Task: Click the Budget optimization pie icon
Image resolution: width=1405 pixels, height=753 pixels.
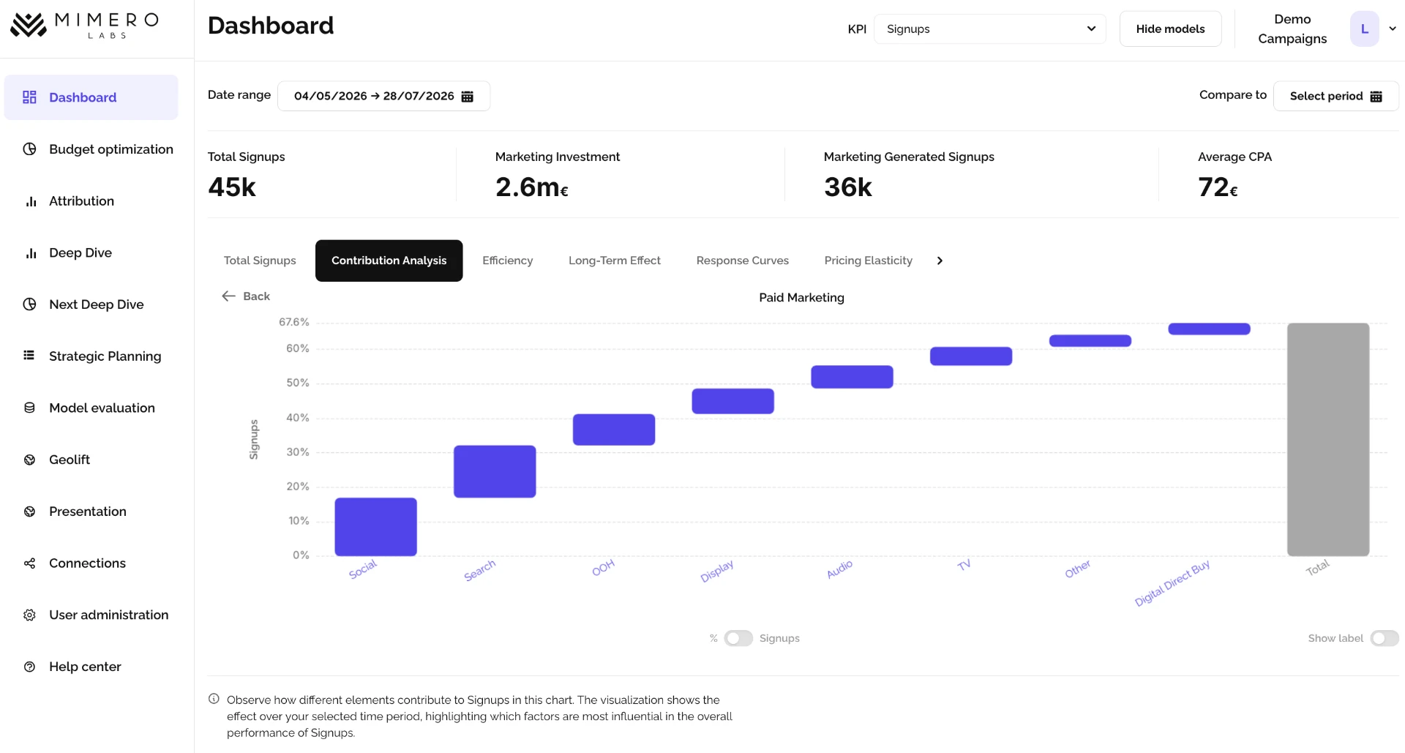Action: [29, 149]
